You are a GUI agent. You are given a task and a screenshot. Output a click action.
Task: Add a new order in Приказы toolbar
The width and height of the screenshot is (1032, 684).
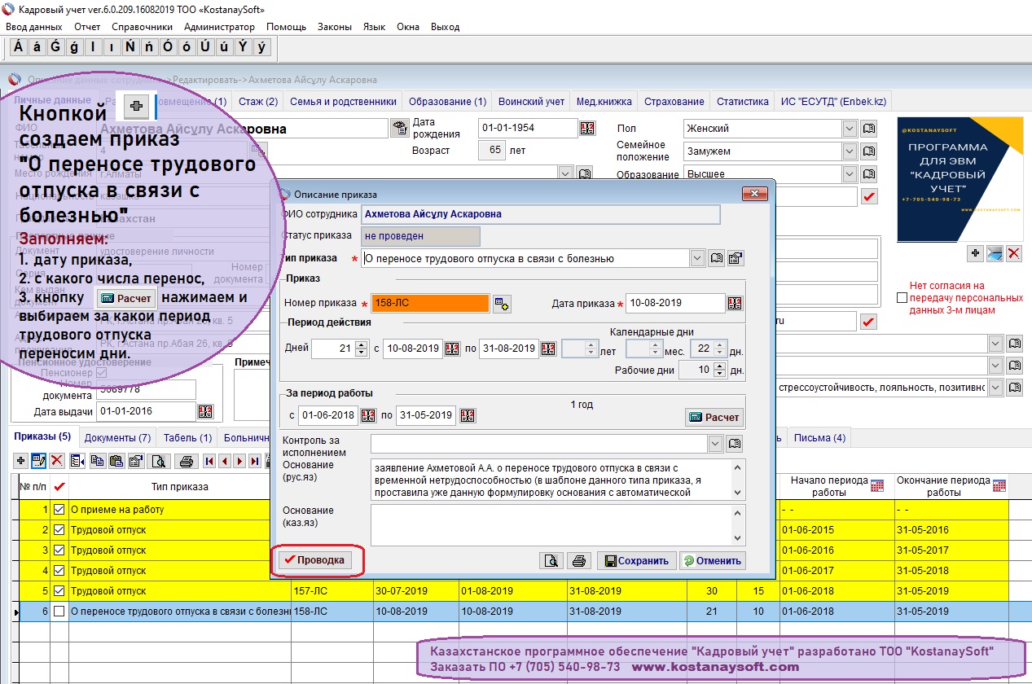point(20,461)
